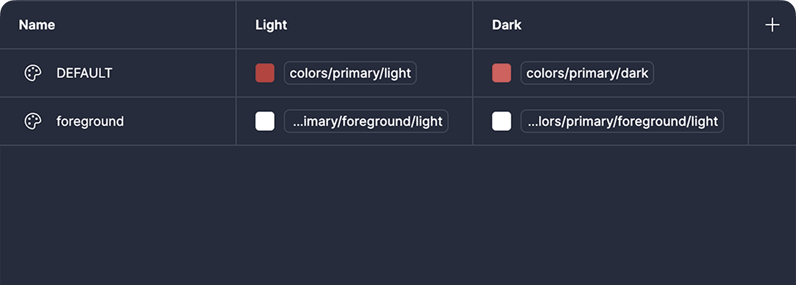
Task: Select the red swatch in DEFAULT's Dark column
Action: click(501, 73)
